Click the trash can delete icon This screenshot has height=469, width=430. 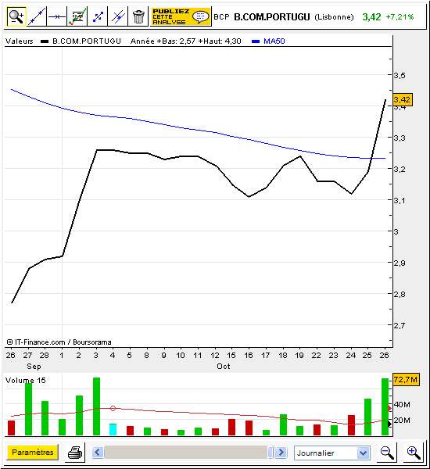138,16
